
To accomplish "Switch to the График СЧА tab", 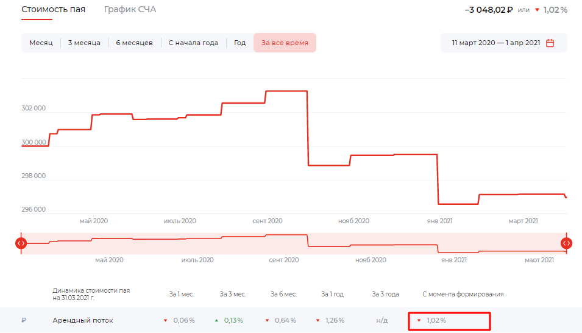I will point(130,10).
